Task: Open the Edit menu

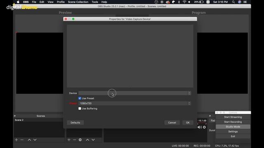Action: pos(42,2)
